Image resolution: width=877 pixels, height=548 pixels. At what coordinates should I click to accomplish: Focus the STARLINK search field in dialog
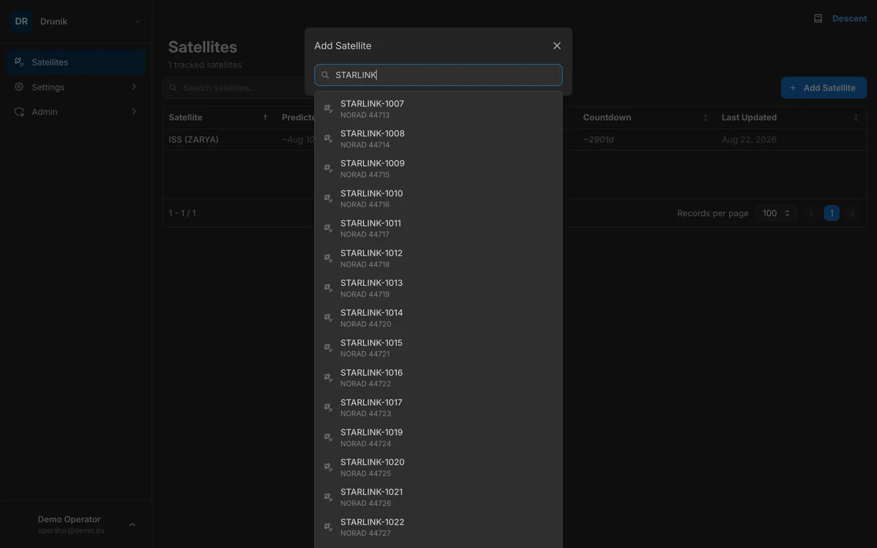click(x=438, y=75)
